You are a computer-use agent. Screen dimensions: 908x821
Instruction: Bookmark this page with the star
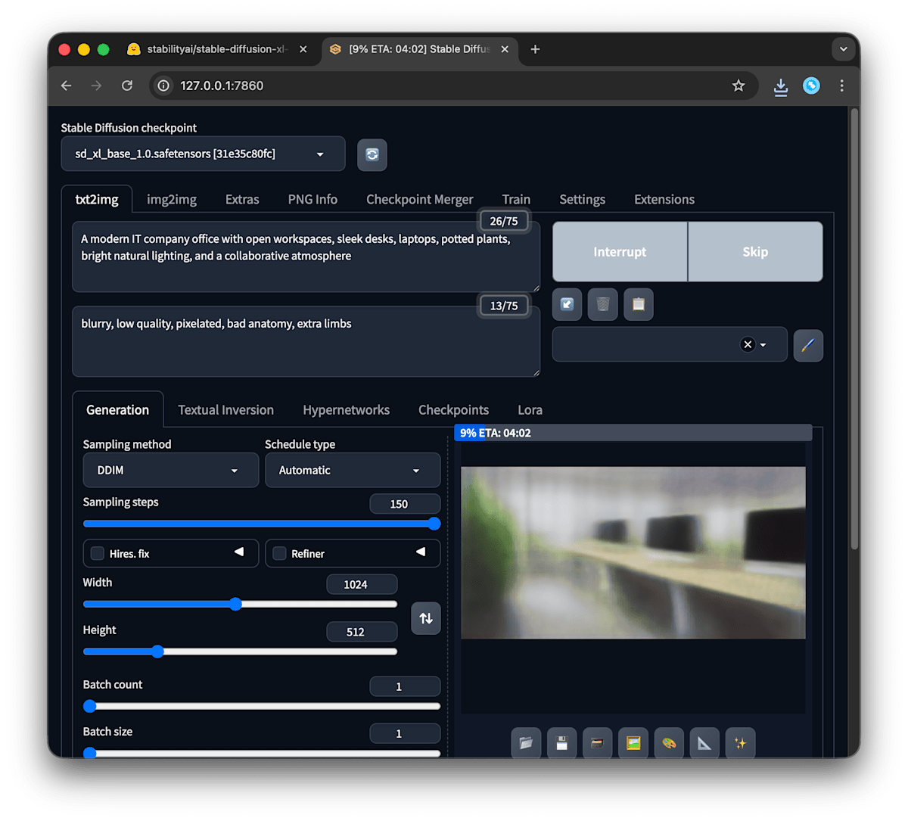739,86
